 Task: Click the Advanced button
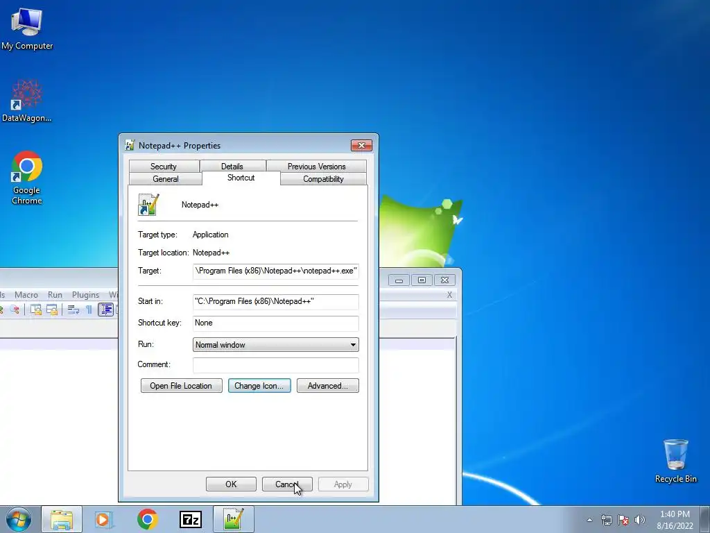pos(328,386)
